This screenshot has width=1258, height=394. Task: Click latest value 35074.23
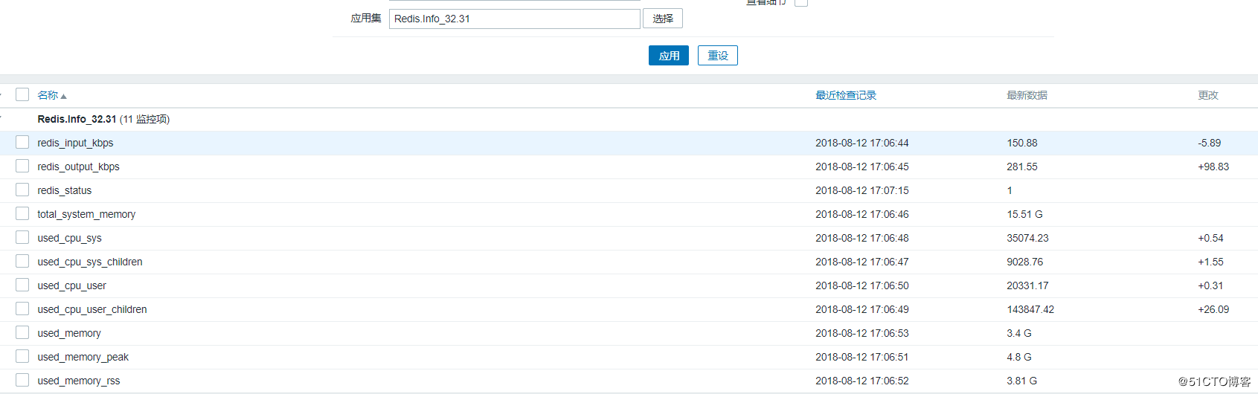tap(1027, 238)
